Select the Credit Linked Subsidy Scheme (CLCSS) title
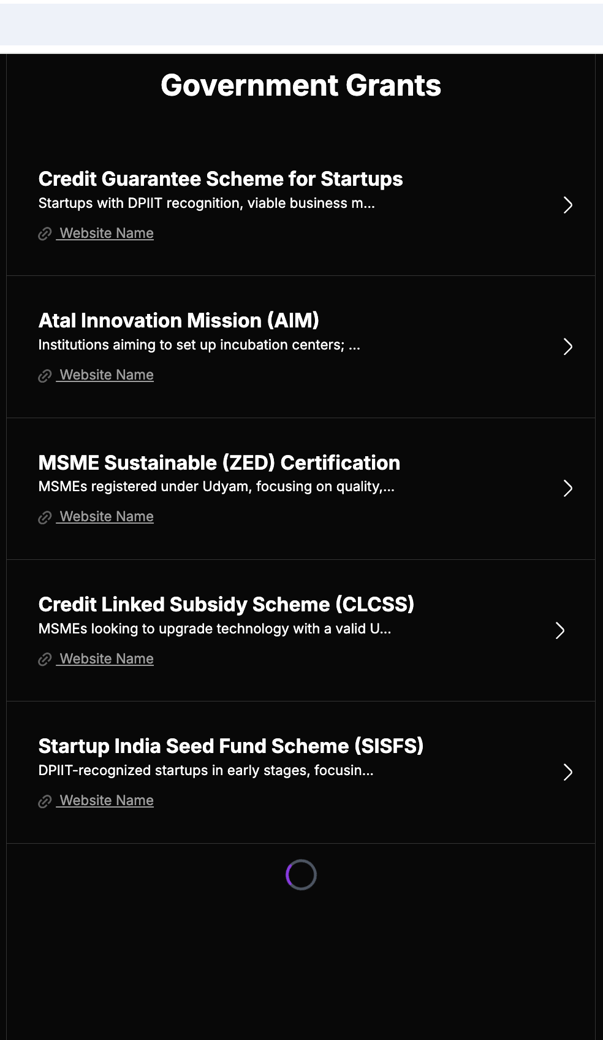The height and width of the screenshot is (1040, 603). [226, 605]
